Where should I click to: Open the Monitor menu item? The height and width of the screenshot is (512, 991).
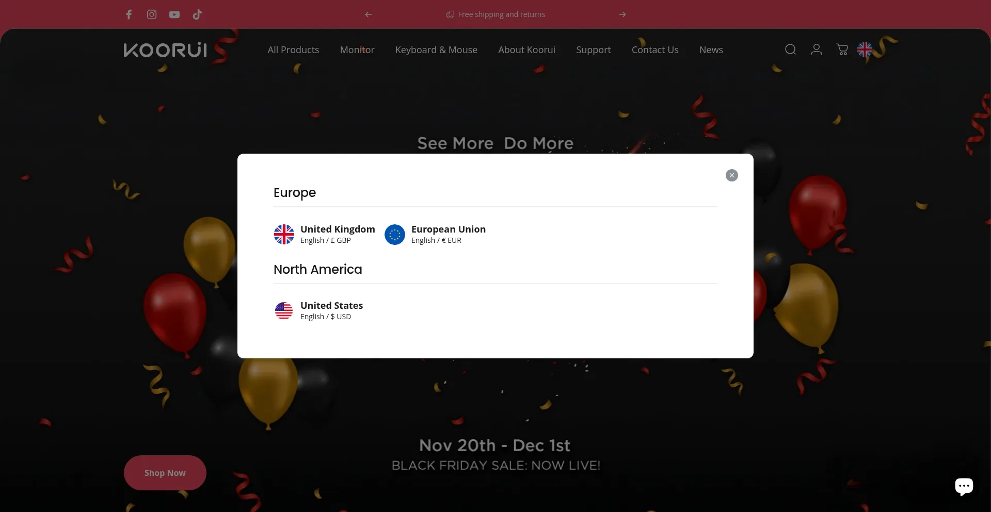pos(357,50)
